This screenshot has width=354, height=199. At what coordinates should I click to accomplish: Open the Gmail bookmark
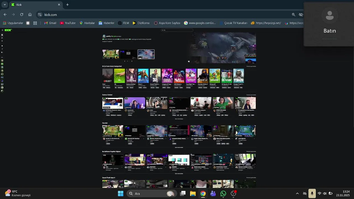click(x=50, y=23)
